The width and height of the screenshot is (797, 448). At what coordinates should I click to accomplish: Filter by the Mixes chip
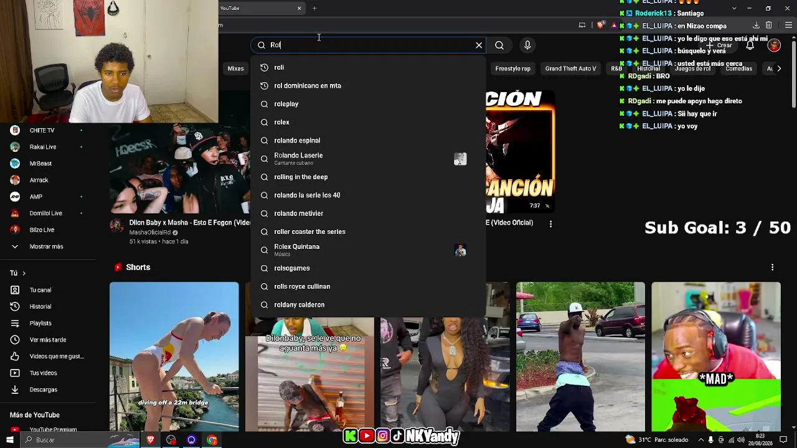[x=235, y=68]
